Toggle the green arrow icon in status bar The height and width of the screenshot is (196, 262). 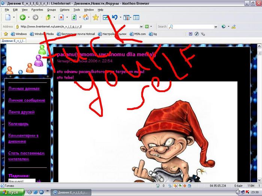180,186
